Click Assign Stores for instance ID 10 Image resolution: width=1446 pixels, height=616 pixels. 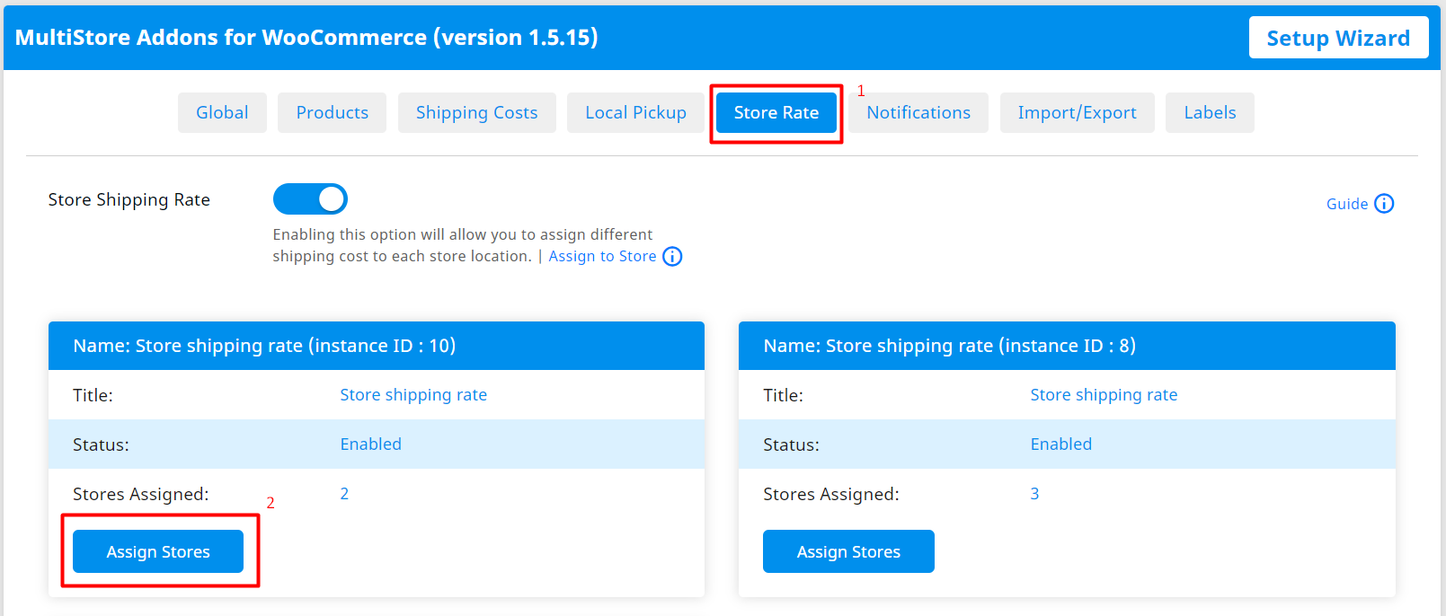pos(158,551)
